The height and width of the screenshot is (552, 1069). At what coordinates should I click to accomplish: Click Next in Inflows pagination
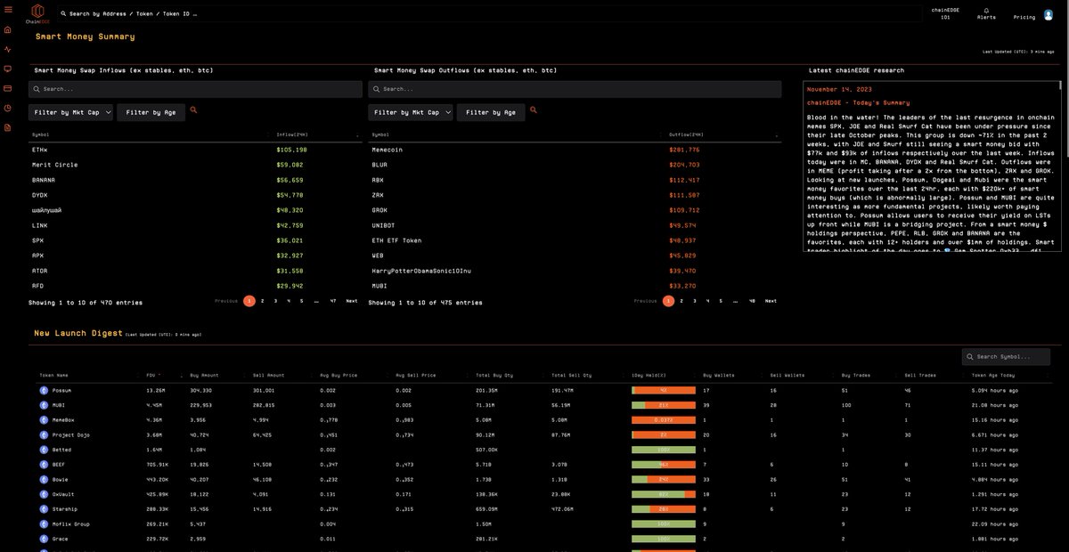(352, 301)
